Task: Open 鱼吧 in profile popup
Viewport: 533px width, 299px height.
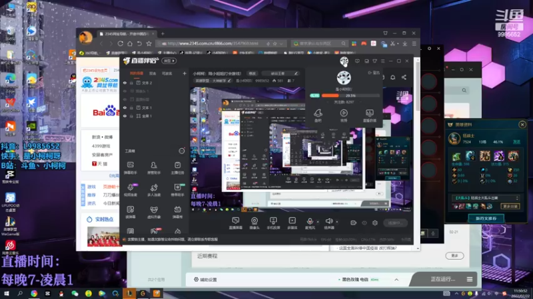Action: pos(318,115)
